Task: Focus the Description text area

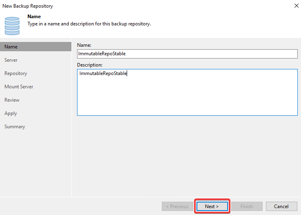Action: [187, 92]
